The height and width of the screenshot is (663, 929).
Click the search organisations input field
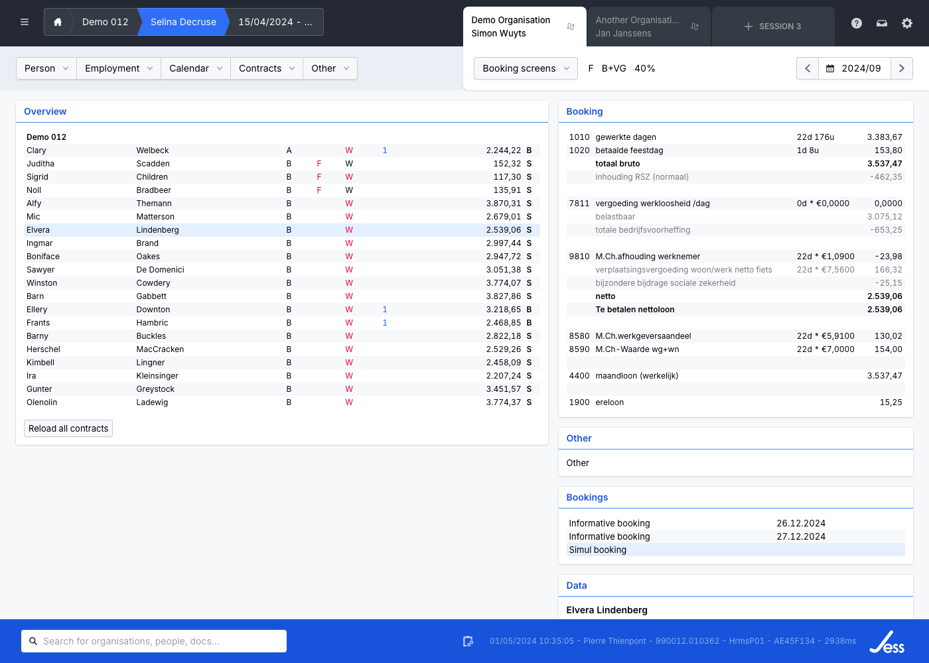pos(154,641)
